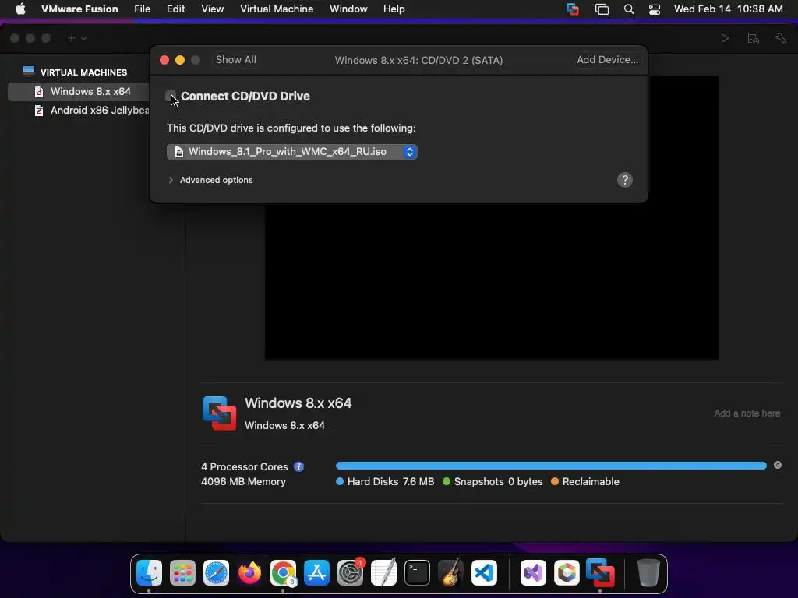Image resolution: width=798 pixels, height=598 pixels.
Task: Click Show All in settings window
Action: coord(235,59)
